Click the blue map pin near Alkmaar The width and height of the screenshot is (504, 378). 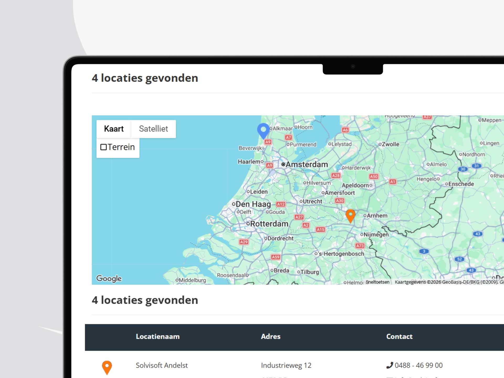263,131
